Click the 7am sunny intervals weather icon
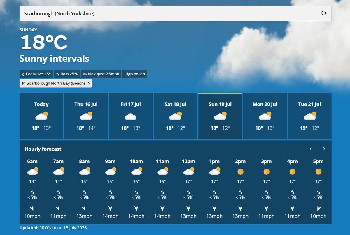The image size is (350, 235). click(59, 171)
